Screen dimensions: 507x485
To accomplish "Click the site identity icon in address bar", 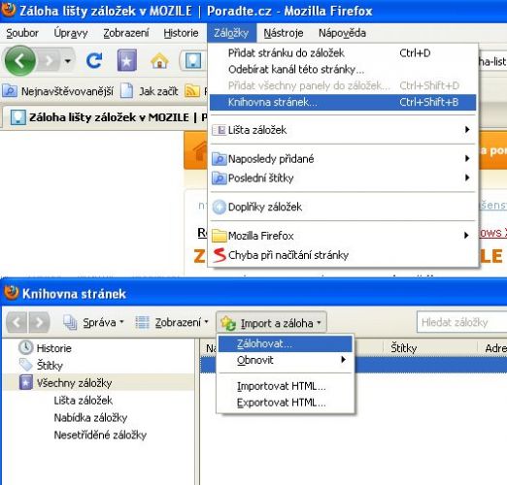I will [193, 60].
